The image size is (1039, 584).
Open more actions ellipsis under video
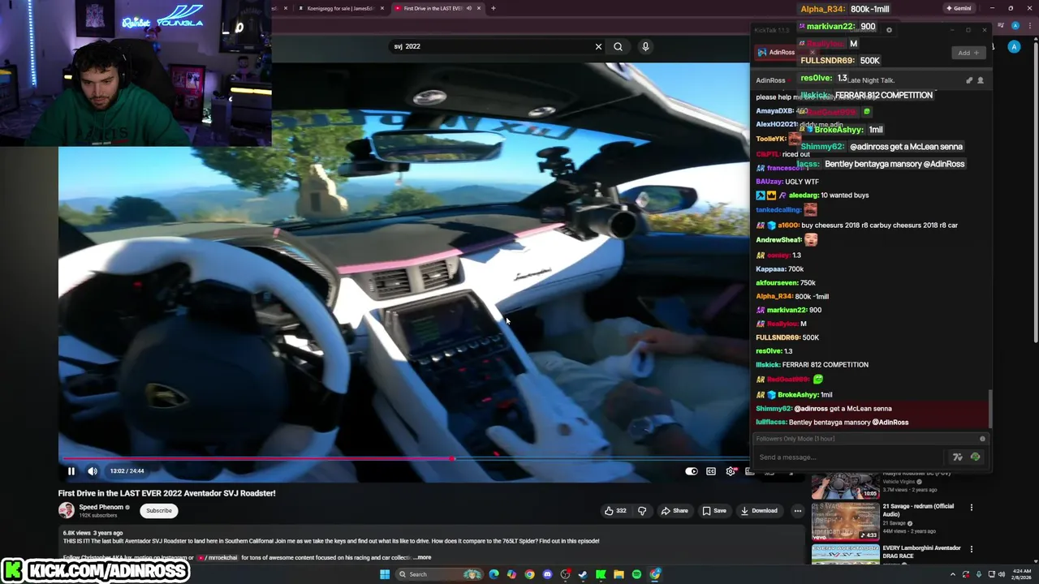point(798,511)
